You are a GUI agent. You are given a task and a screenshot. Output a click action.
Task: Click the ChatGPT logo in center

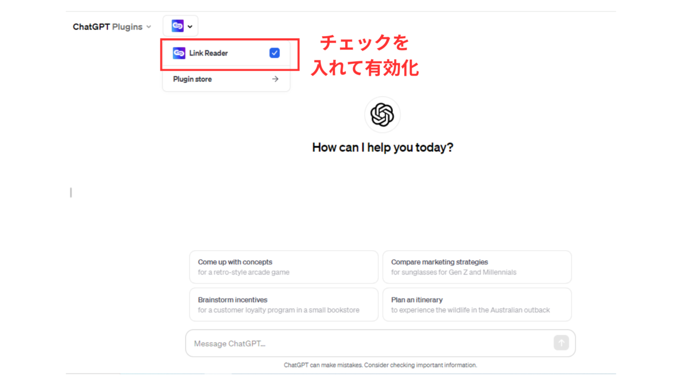(382, 114)
